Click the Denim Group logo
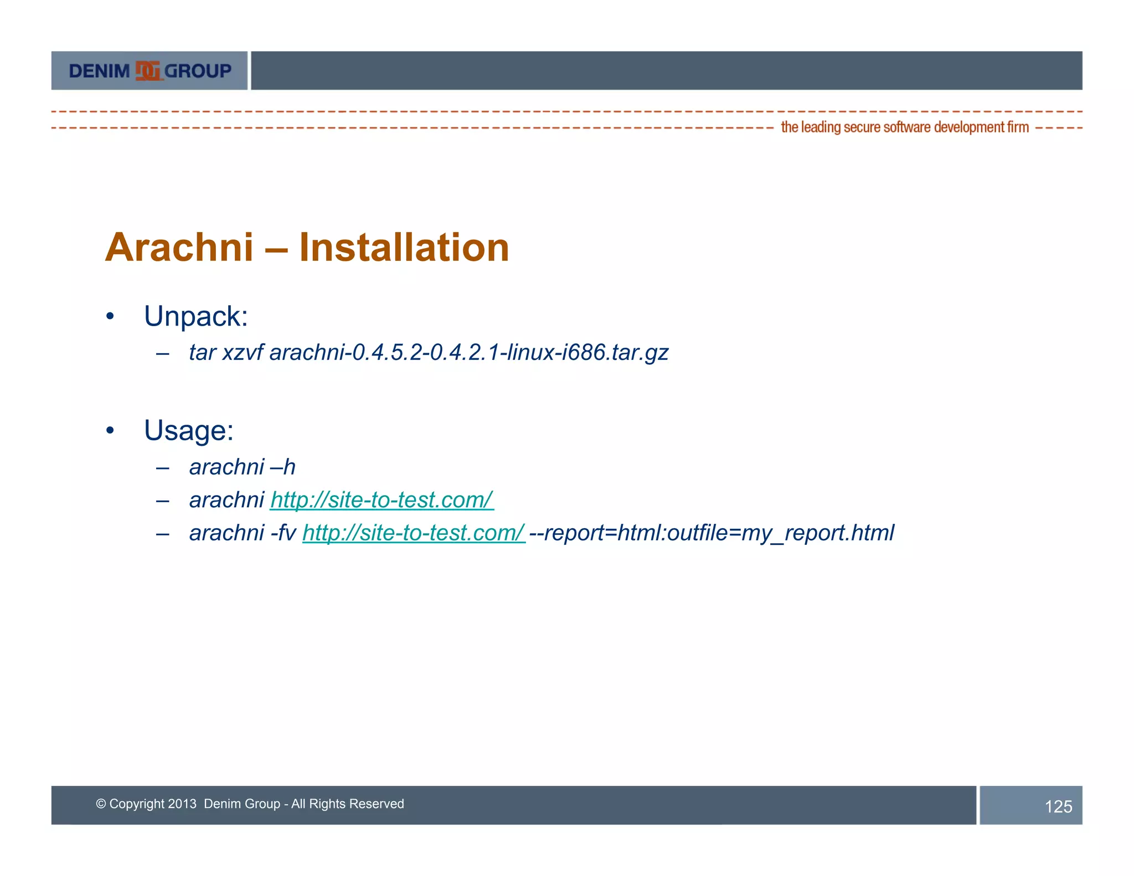Image resolution: width=1134 pixels, height=876 pixels. tap(150, 71)
